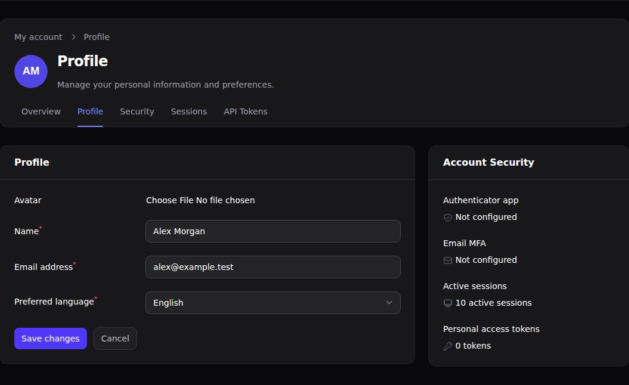
Task: Select the Profile tab
Action: click(91, 111)
